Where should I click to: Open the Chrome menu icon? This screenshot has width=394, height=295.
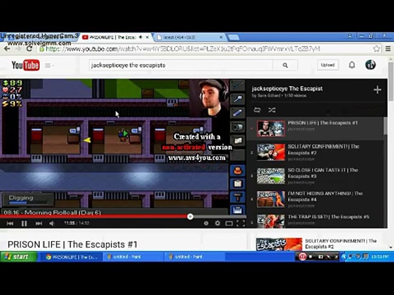tap(388, 49)
